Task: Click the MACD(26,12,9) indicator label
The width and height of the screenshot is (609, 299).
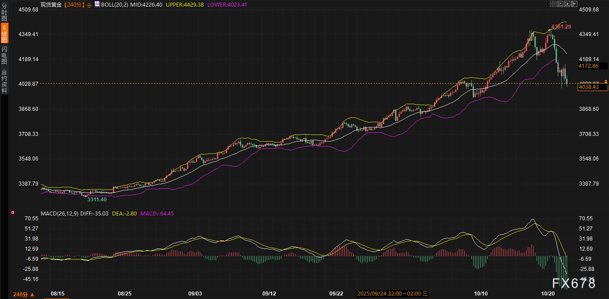Action: [x=60, y=213]
